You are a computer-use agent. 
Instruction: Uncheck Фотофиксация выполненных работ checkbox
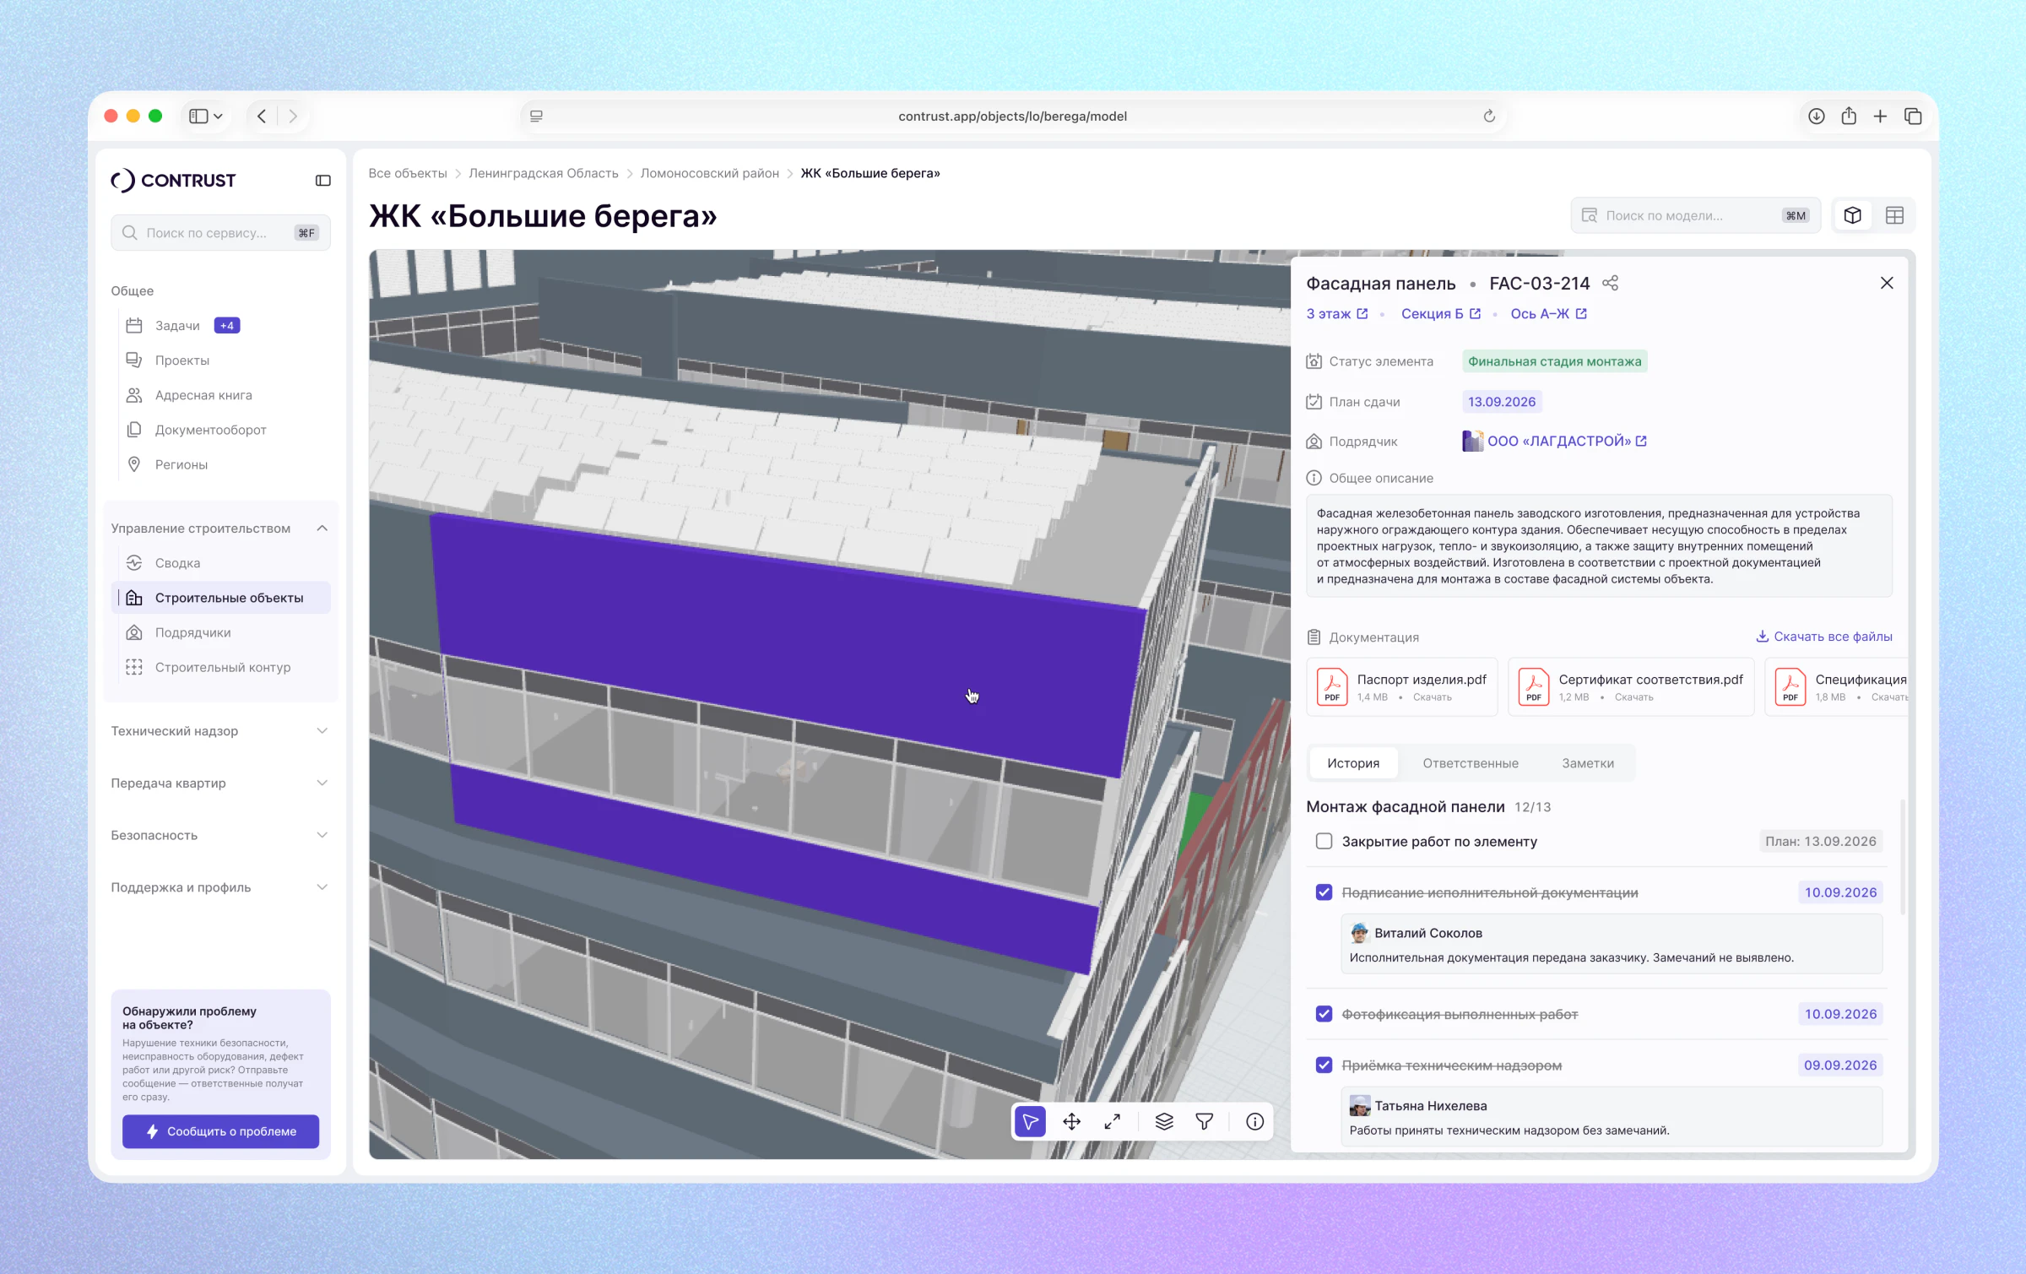coord(1324,1014)
